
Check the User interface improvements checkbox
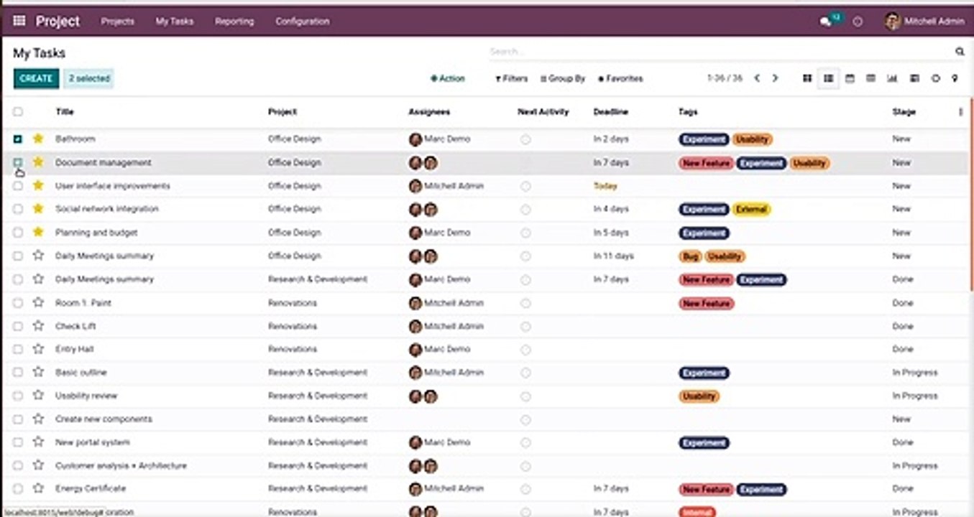[18, 185]
